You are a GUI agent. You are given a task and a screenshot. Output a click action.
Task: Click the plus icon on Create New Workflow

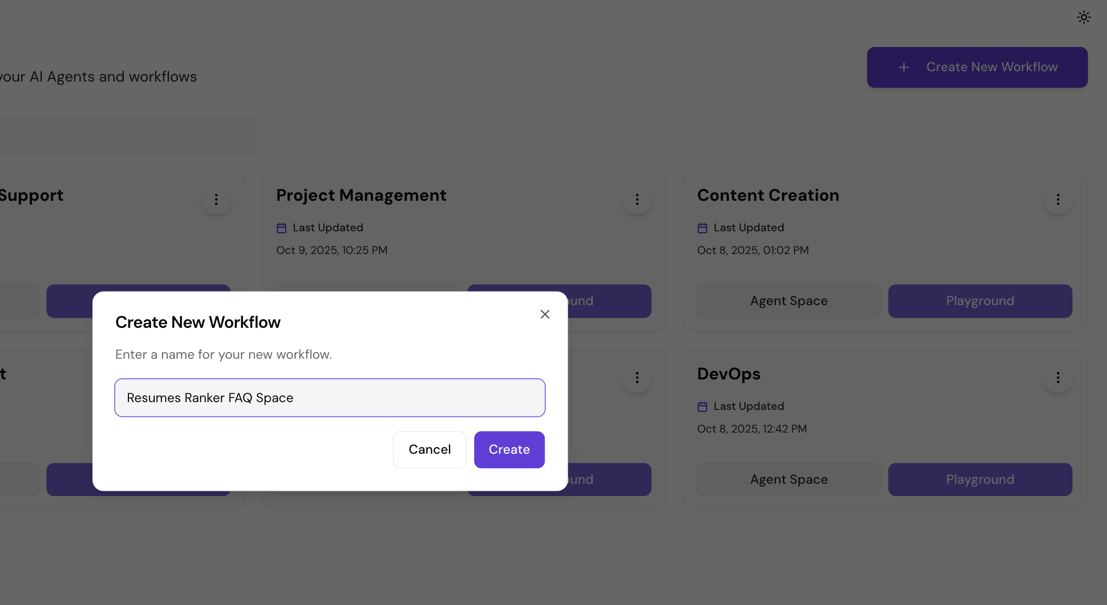click(904, 68)
